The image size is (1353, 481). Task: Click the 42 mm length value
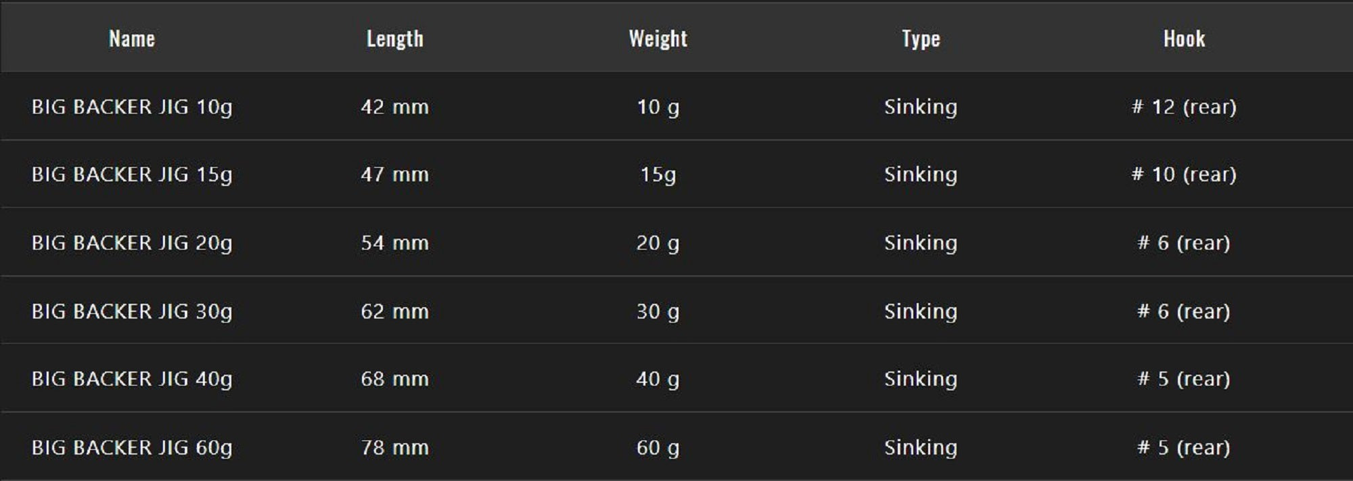click(x=395, y=107)
